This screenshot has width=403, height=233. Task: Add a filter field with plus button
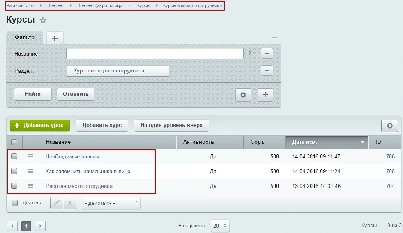[265, 95]
